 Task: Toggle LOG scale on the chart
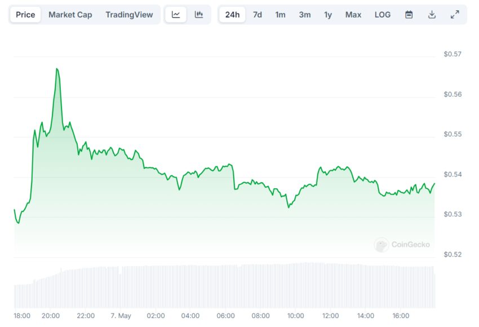pos(383,14)
